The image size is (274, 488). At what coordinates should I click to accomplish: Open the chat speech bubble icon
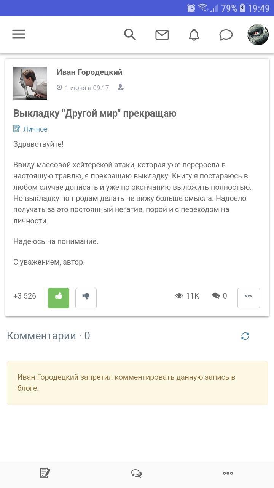[x=226, y=35]
